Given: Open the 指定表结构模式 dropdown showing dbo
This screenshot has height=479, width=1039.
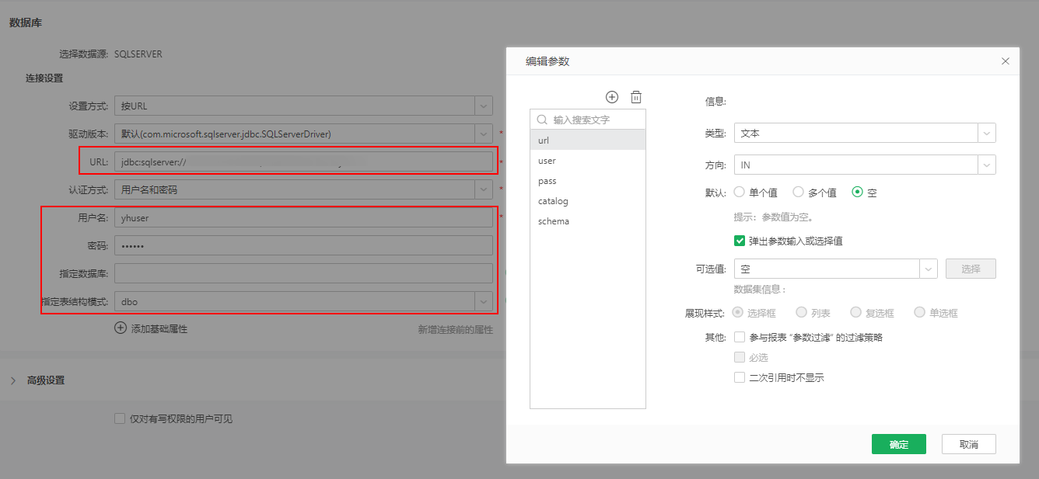Looking at the screenshot, I should 483,301.
